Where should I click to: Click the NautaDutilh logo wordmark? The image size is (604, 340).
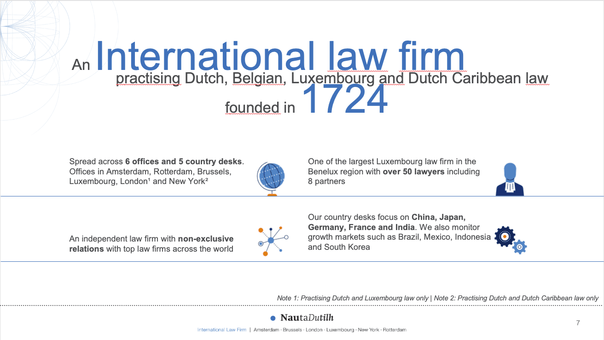click(307, 318)
